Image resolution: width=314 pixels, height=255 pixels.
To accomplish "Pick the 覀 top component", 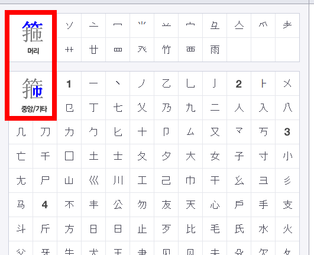I will tap(190, 50).
